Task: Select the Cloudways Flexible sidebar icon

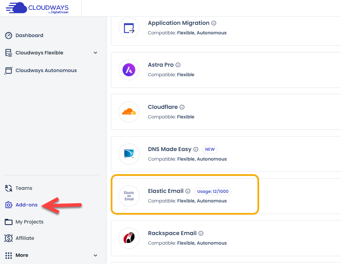Action: [8, 53]
